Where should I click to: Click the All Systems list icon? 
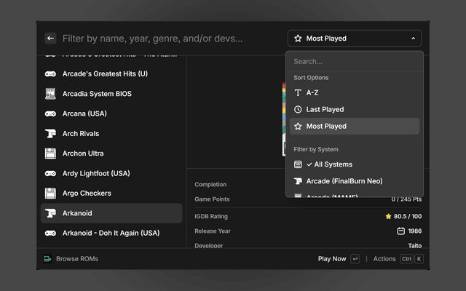[x=298, y=164]
